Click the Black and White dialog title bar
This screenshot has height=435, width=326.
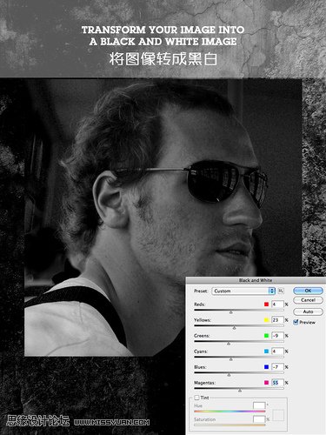(256, 280)
